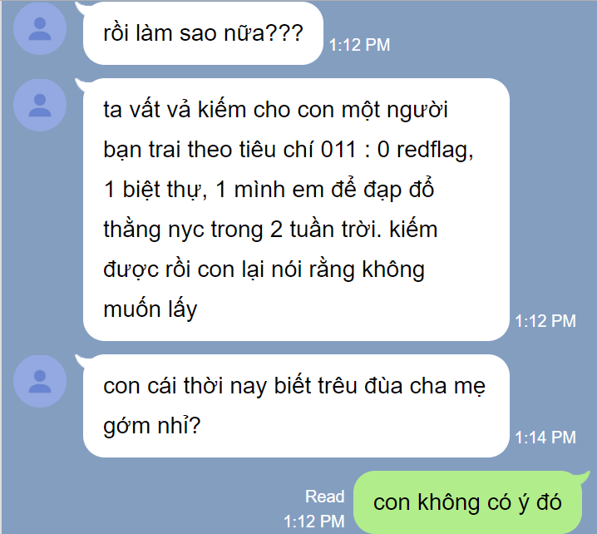The height and width of the screenshot is (534, 597).
Task: Click timestamp next to the "muốn lấy" line
Action: (545, 321)
